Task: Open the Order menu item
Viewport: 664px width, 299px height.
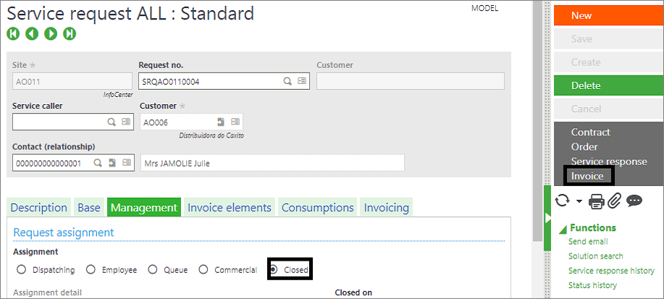Action: pos(584,147)
